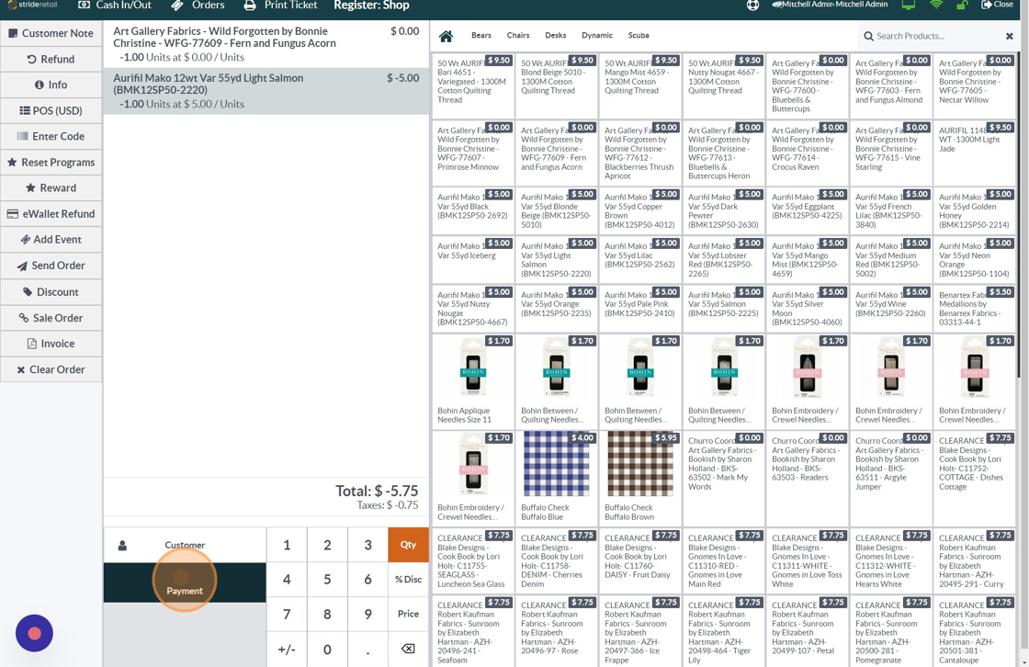
Task: Open product Info panel
Action: 51,85
